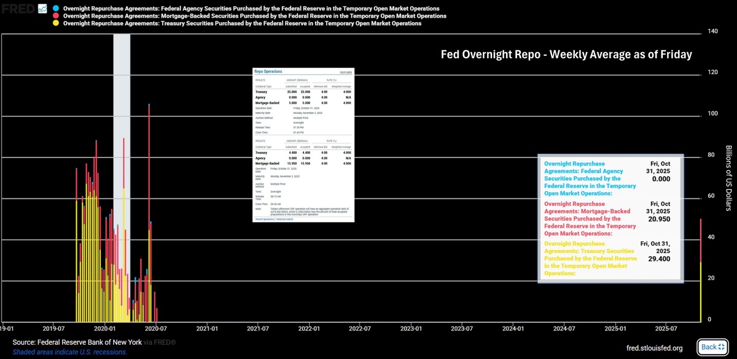Click the 2022-01 x-axis label
Image resolution: width=737 pixels, height=359 pixels.
tap(309, 329)
